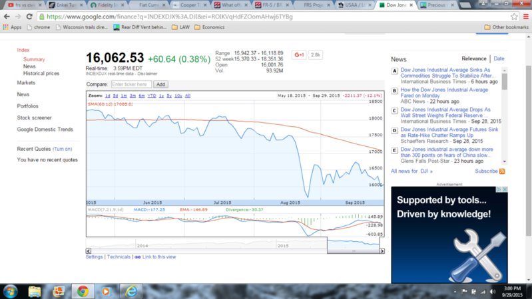Set chart zoom to 1d

[x=108, y=96]
